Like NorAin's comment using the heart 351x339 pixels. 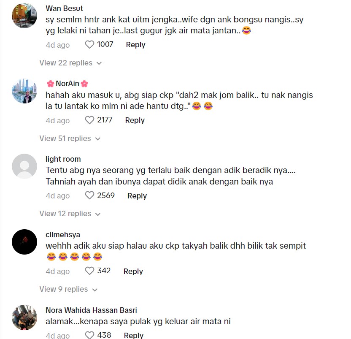click(89, 120)
